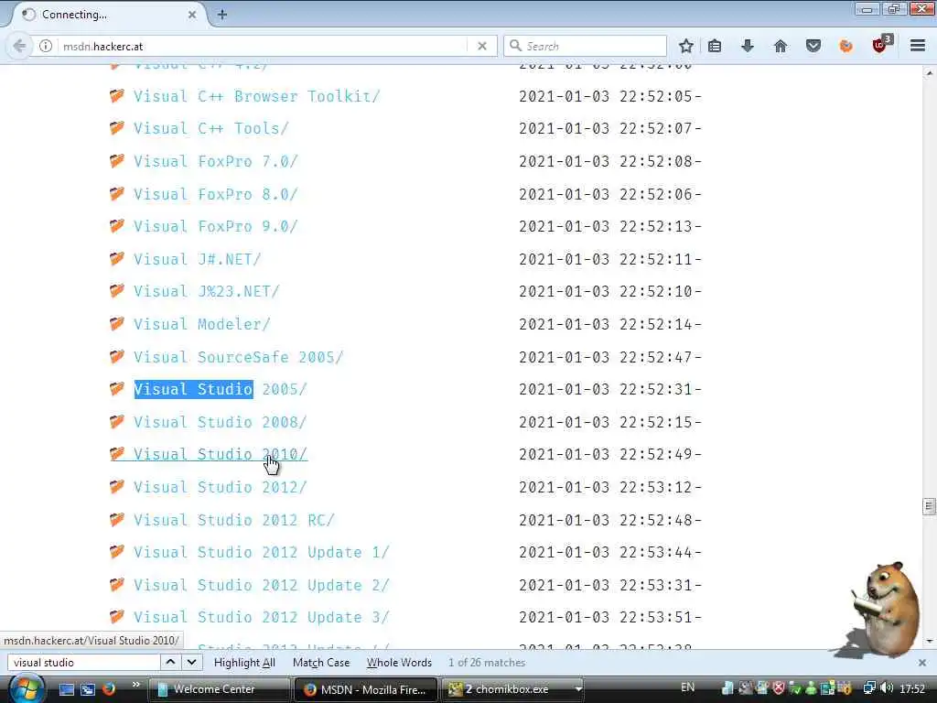The height and width of the screenshot is (703, 937).
Task: Open Visual Studio 2012 RC folder
Action: point(233,521)
